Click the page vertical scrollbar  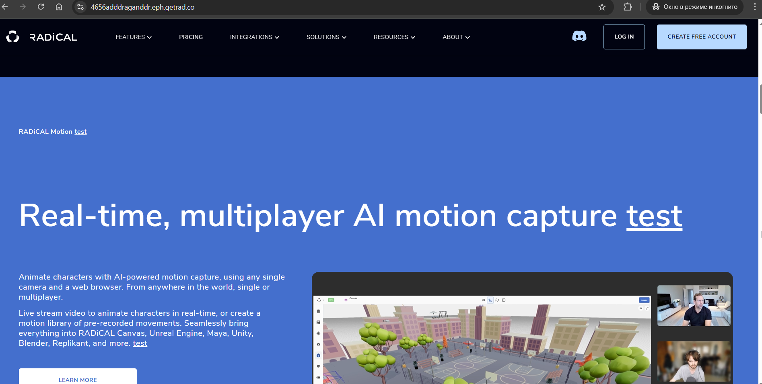[x=760, y=99]
